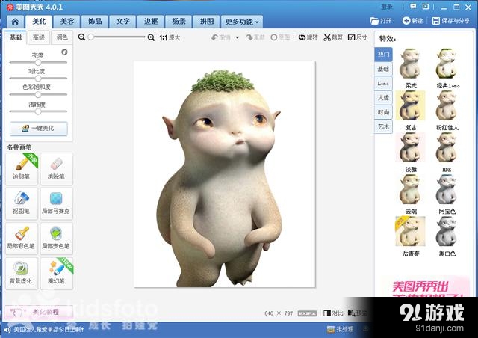Select the 局部彩色笔 local color pen
This screenshot has height=338, width=478.
(22, 238)
